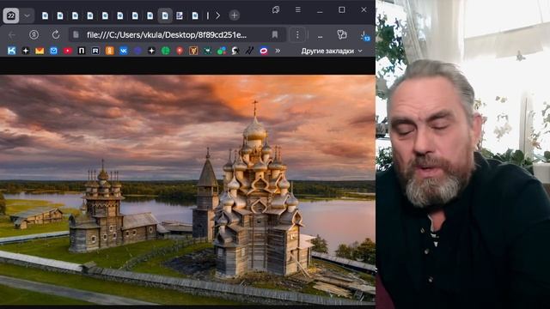This screenshot has width=550, height=309.
Task: Open the black R bookmark
Action: [95, 51]
